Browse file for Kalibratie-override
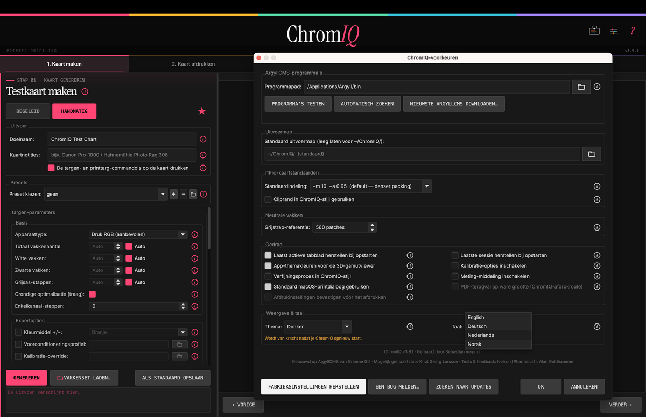646x417 pixels. pyautogui.click(x=179, y=356)
